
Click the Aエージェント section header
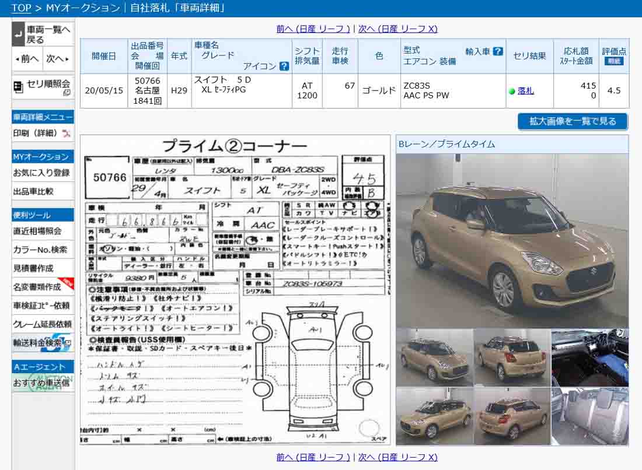point(43,367)
